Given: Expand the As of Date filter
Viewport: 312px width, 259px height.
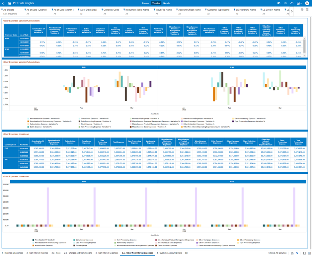Looking at the screenshot, I should click(x=10, y=12).
